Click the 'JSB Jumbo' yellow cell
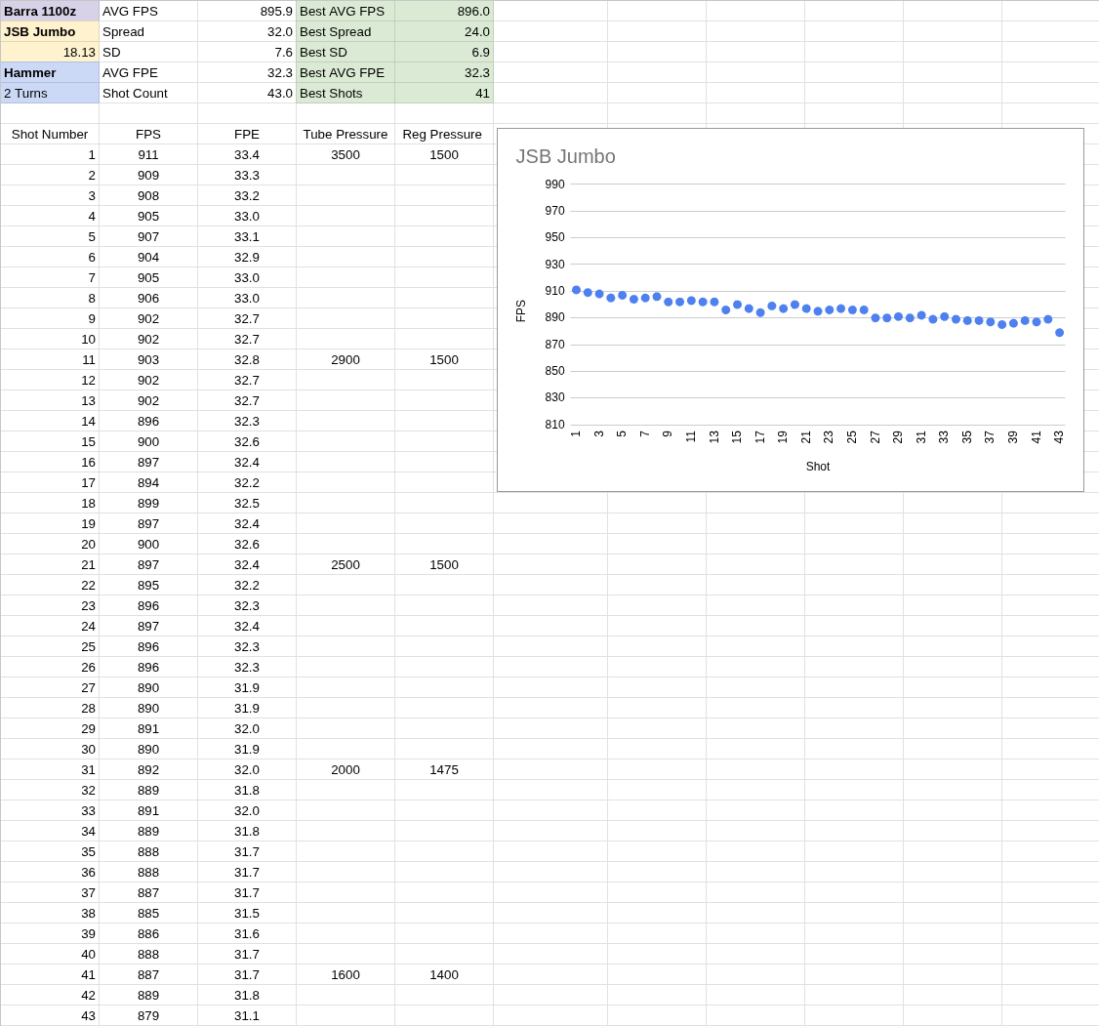The image size is (1099, 1026). 50,31
